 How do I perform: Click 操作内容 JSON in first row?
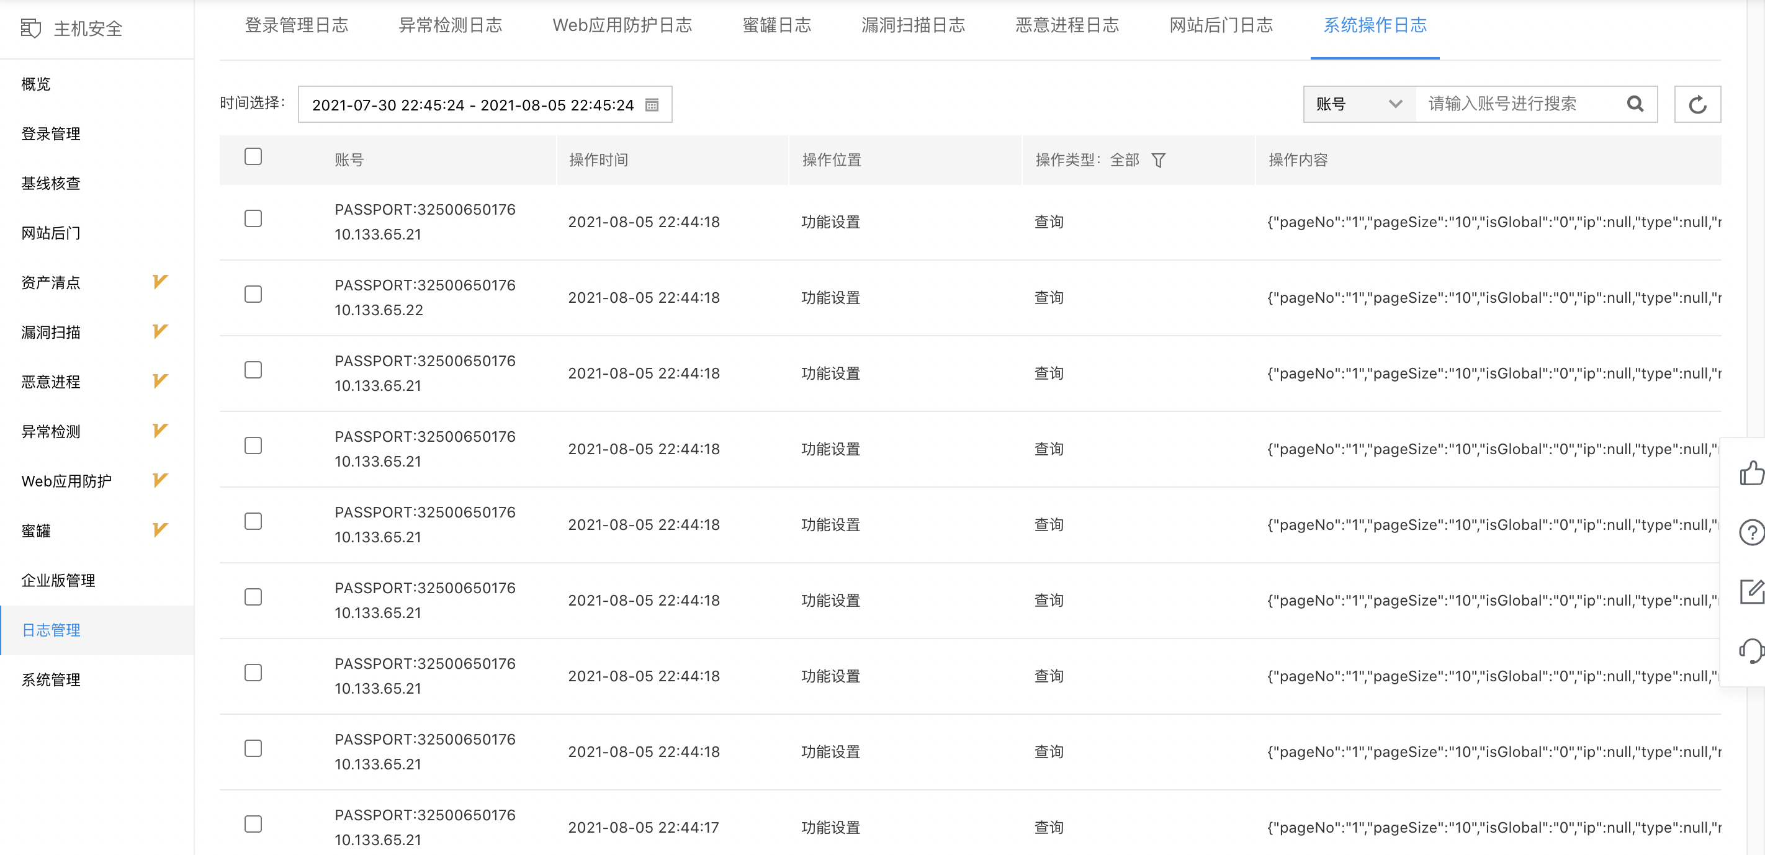1494,222
